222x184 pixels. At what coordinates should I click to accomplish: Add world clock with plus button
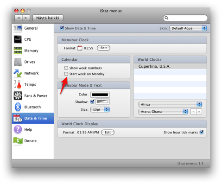pos(199,112)
